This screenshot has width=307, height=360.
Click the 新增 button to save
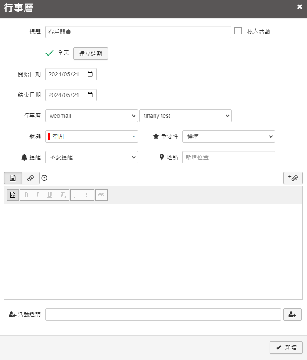coord(286,348)
